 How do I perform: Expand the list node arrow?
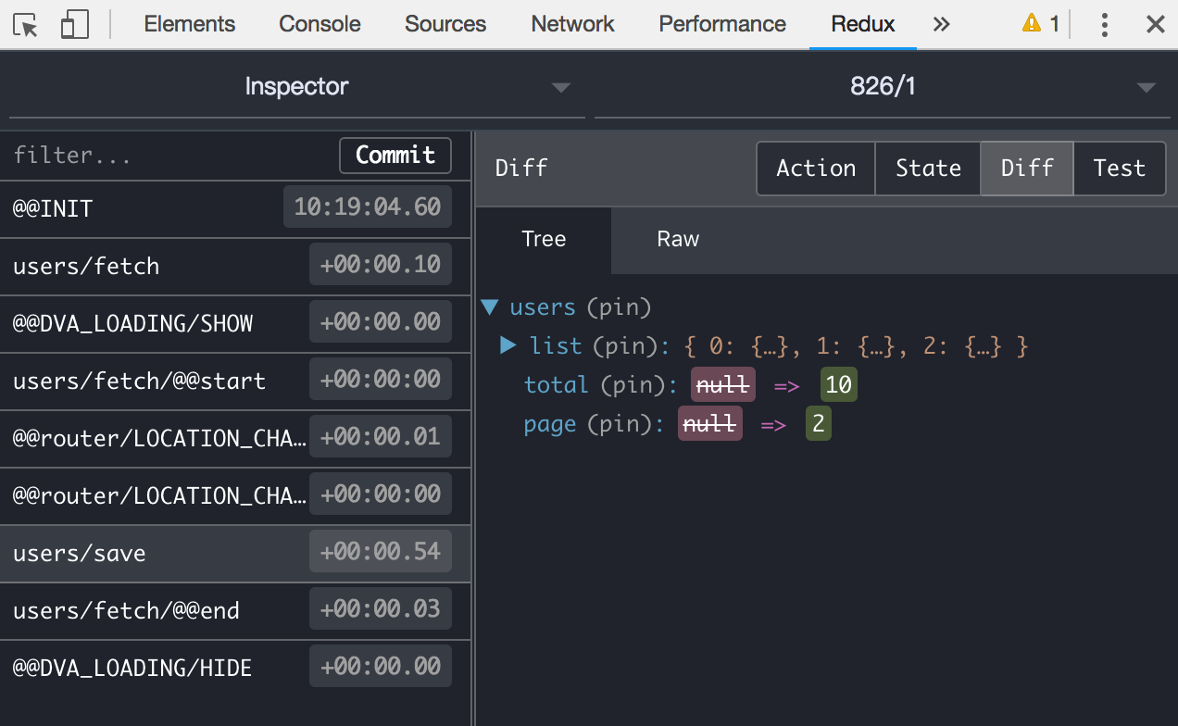tap(508, 345)
